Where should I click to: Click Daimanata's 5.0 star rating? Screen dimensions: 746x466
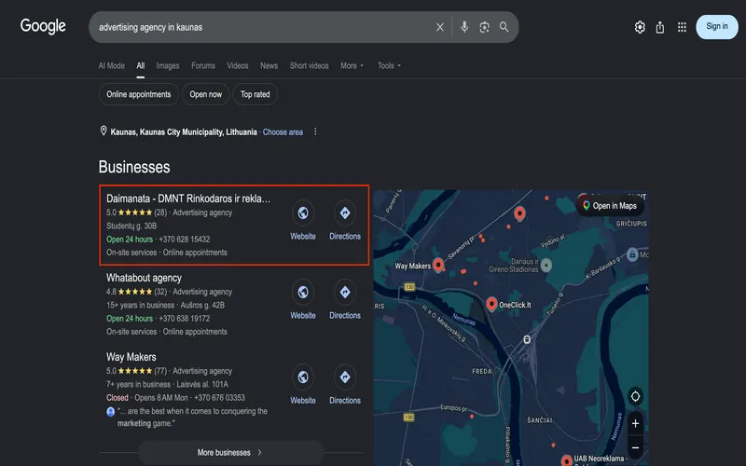click(136, 212)
